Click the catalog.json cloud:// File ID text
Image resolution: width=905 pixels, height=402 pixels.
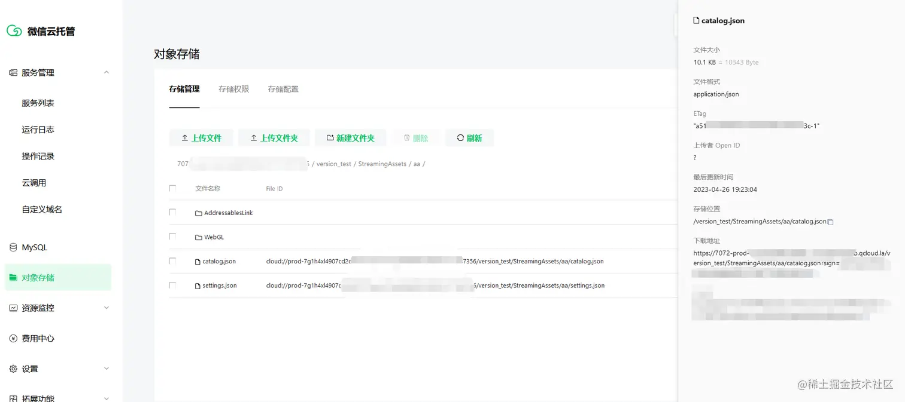click(x=435, y=262)
